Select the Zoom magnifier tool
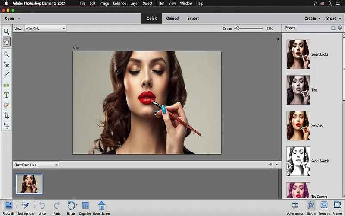This screenshot has width=345, height=216. [x=6, y=31]
